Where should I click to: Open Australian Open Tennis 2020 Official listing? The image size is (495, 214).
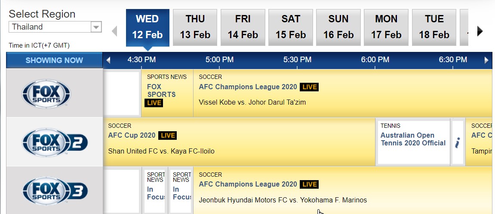pyautogui.click(x=413, y=139)
